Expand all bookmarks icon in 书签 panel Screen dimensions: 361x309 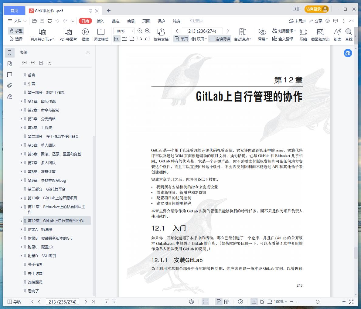[x=24, y=63]
